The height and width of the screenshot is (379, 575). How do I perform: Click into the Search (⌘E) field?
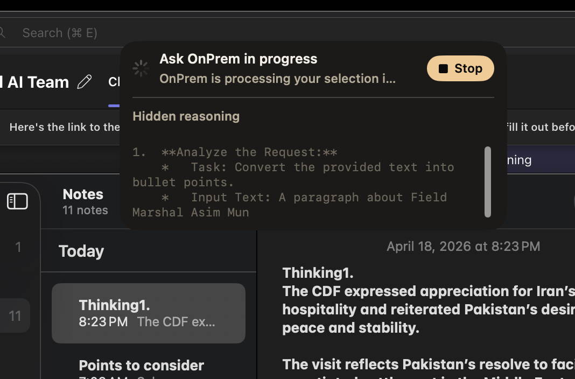[59, 33]
